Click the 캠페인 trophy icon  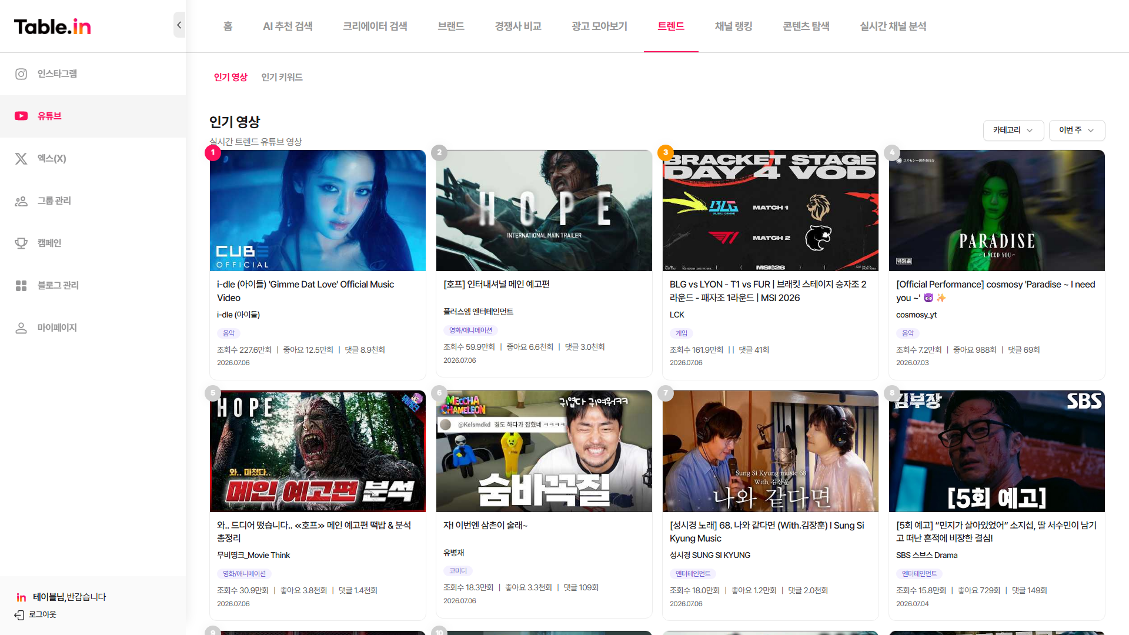(x=21, y=243)
